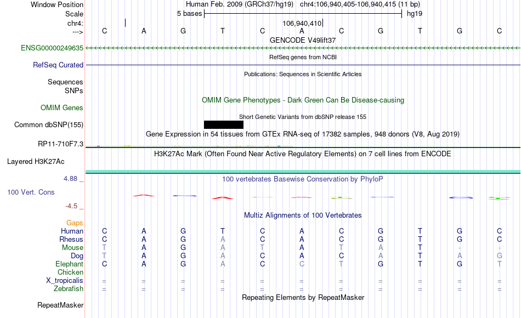Screen dimensions: 521x318
Task: Click 100 vertebrates Basewise Conservation title
Action: pyautogui.click(x=303, y=179)
